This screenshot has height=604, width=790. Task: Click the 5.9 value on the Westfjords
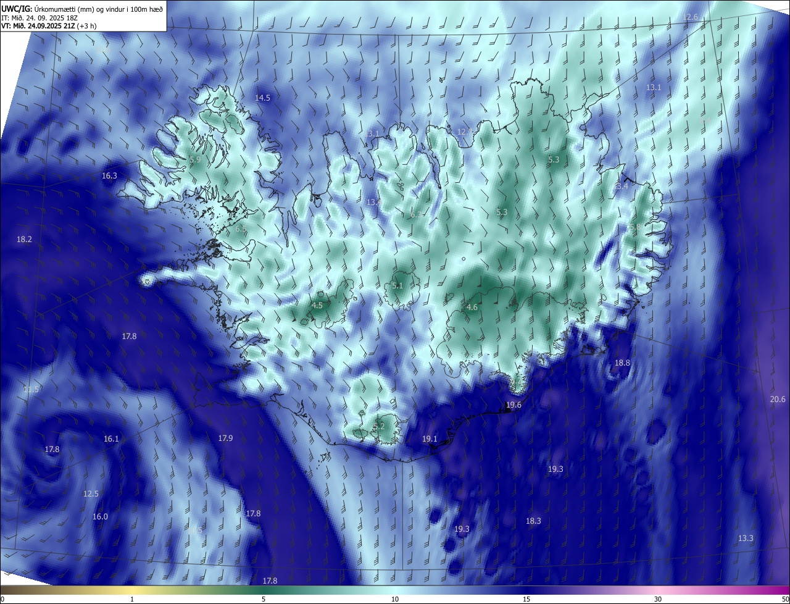(196, 159)
